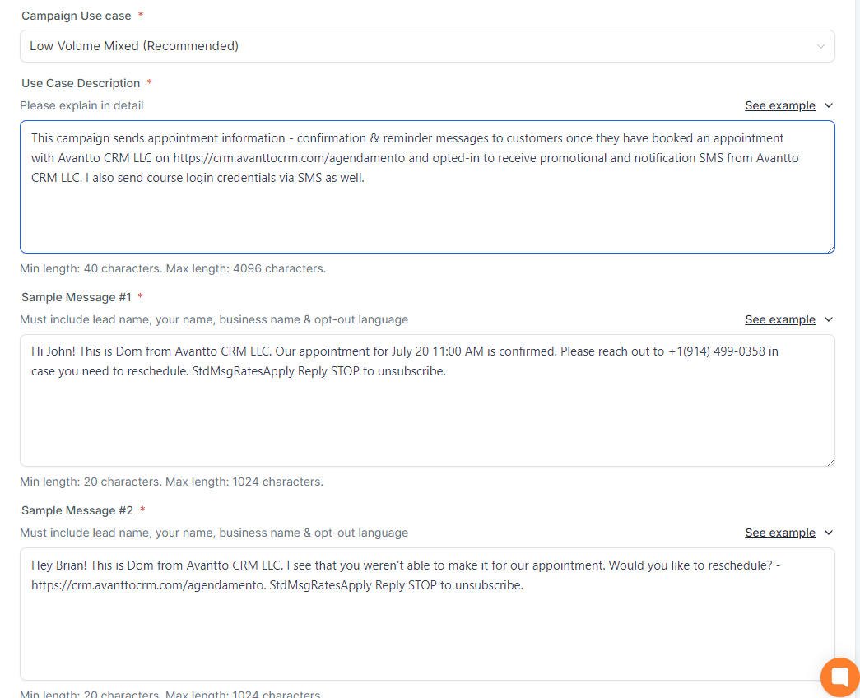
Task: Click chevron arrow in Campaign Use case dropdown
Action: (x=820, y=46)
